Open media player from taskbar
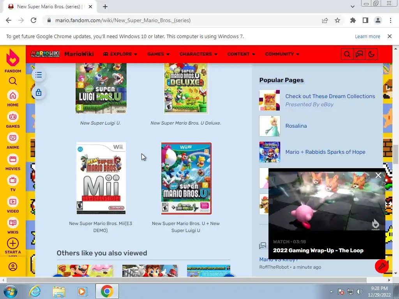This screenshot has width=399, height=299. [x=82, y=291]
